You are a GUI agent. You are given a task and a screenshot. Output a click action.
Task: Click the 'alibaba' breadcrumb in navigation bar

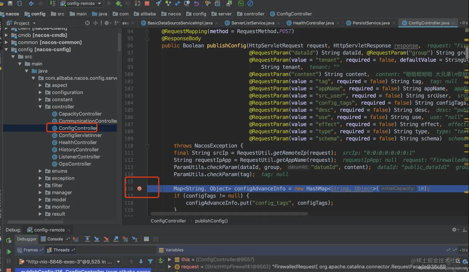coord(145,14)
